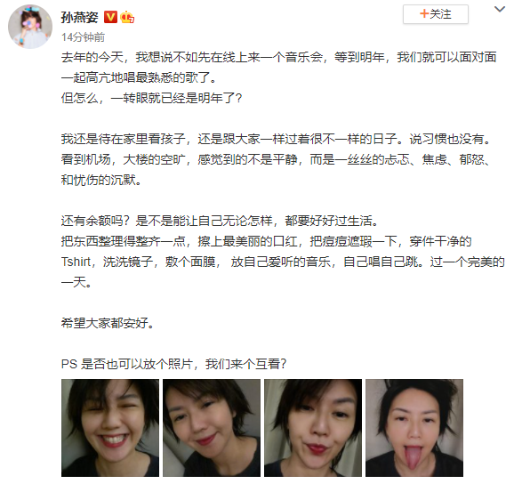This screenshot has width=514, height=484.
Task: Expand the post options chevron menu
Action: pos(500,9)
